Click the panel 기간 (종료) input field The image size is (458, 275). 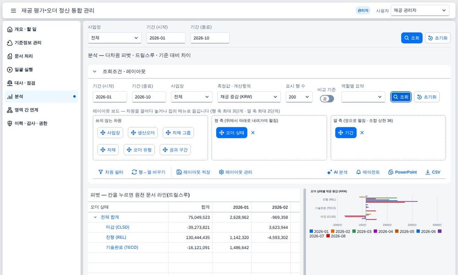149,97
